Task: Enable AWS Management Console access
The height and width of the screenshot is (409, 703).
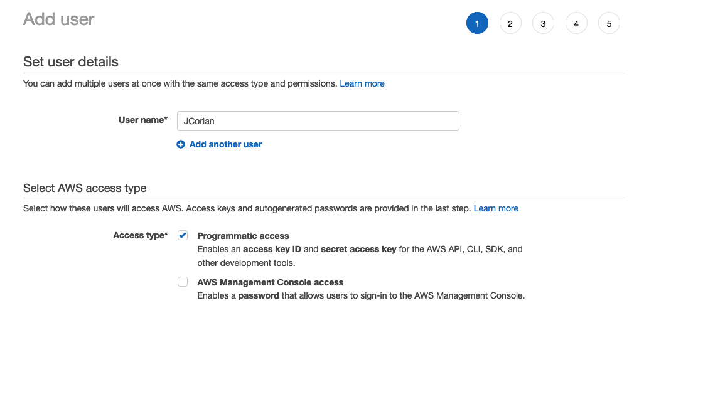Action: (183, 282)
